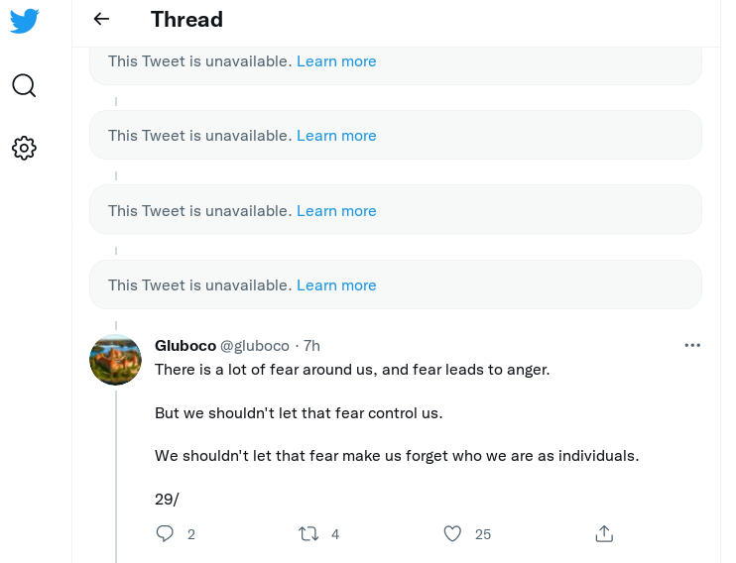Click Learn more on second unavailable tweet

point(336,135)
